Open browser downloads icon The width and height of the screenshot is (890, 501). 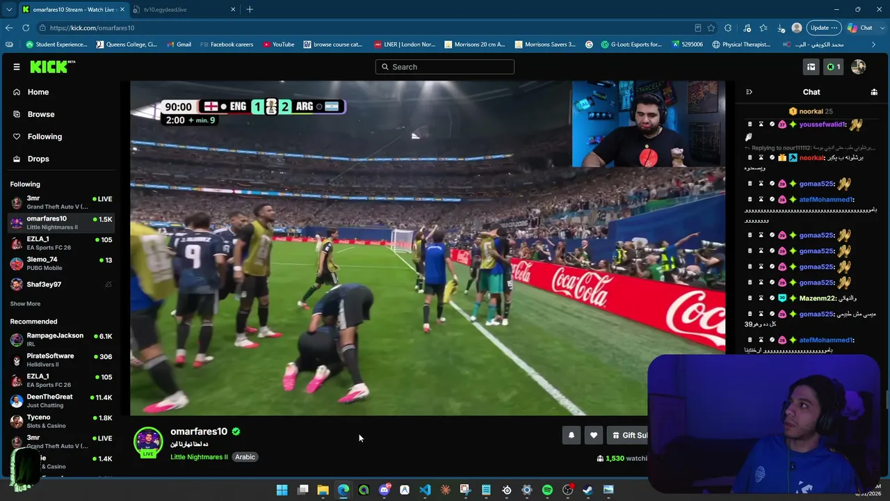[x=782, y=28]
